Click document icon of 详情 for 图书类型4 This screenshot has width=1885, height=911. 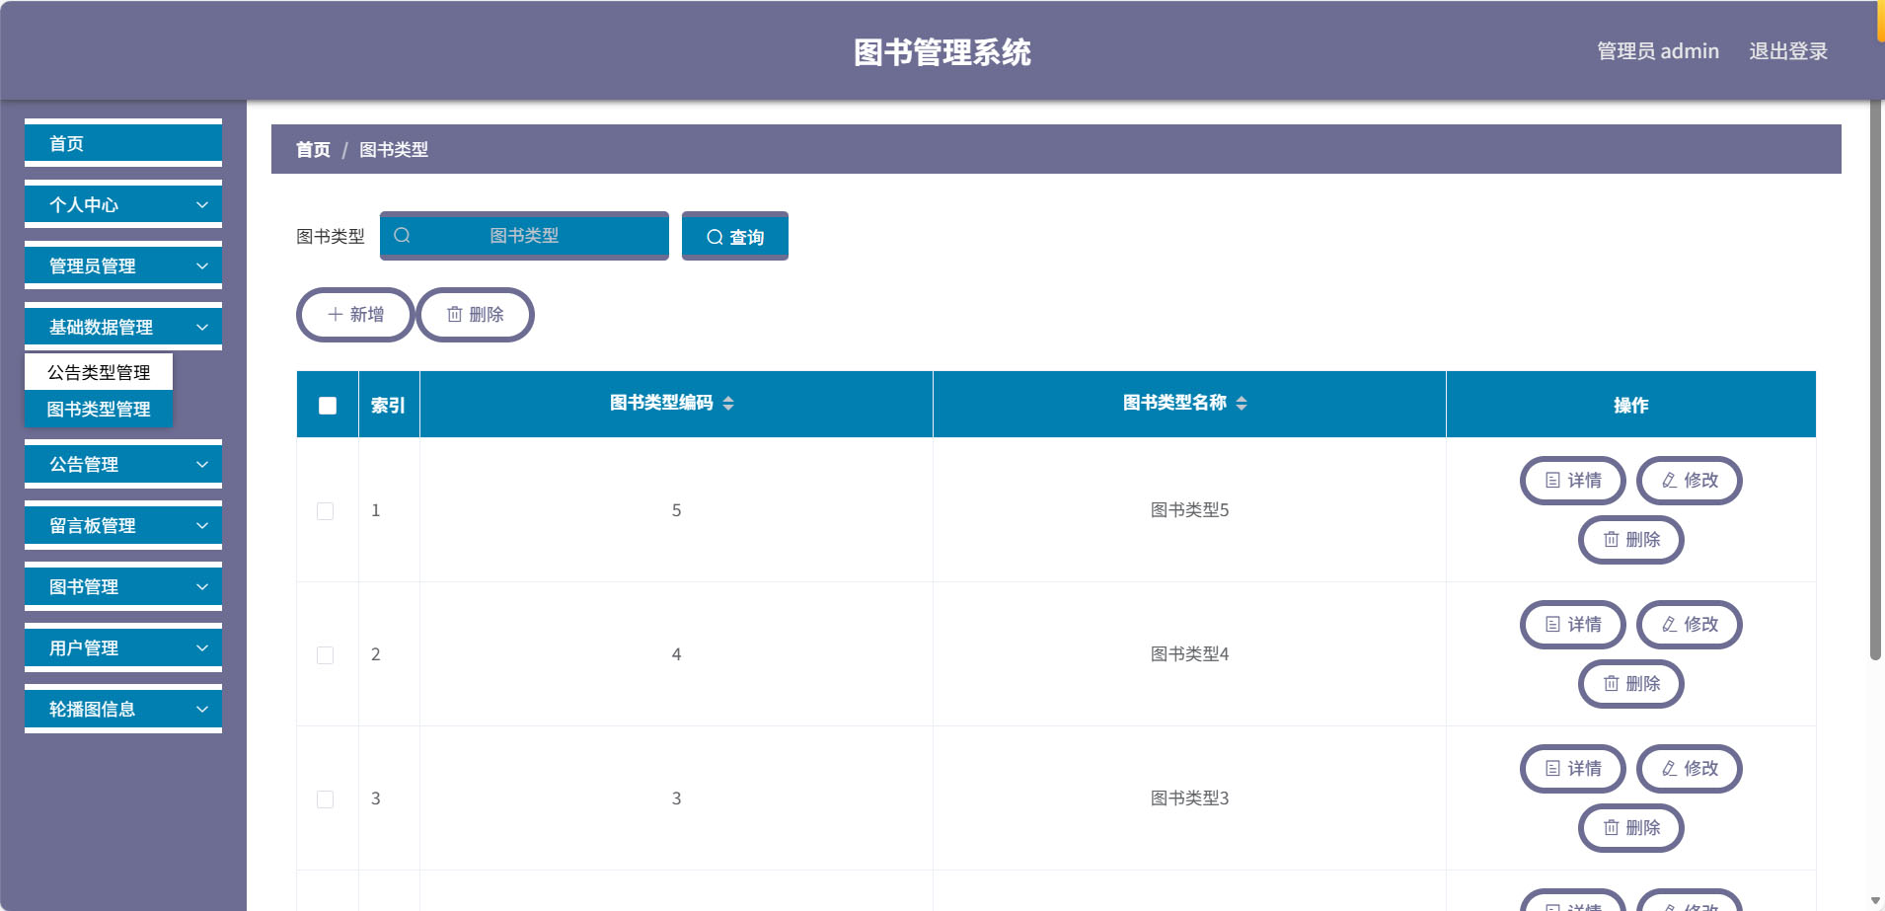tap(1552, 625)
